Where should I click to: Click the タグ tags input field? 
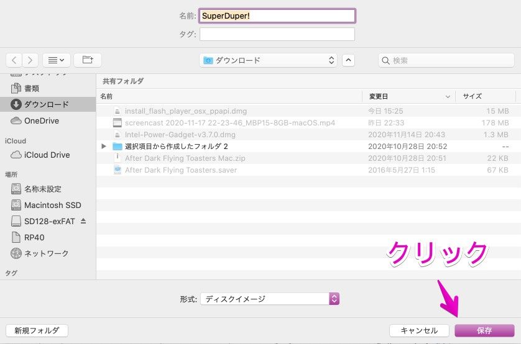pos(277,34)
